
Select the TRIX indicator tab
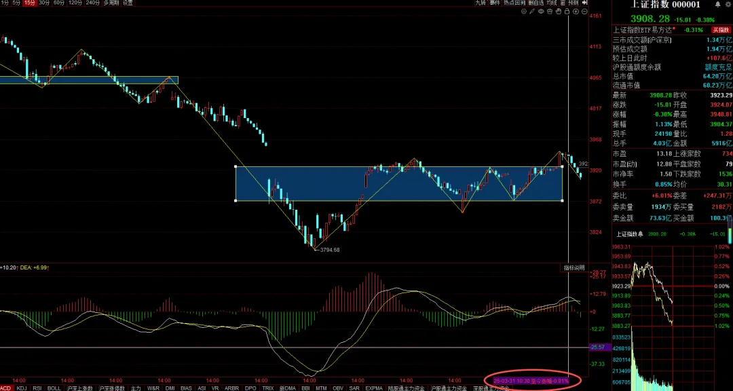tap(268, 388)
